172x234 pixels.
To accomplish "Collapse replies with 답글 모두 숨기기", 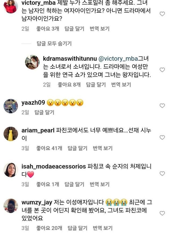I will coord(54,44).
